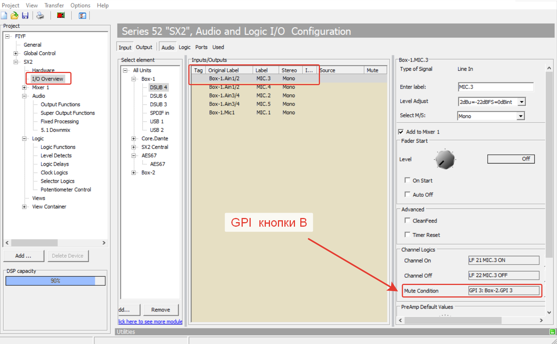
Task: Collapse the Box-1 unit tree node
Action: (134, 79)
